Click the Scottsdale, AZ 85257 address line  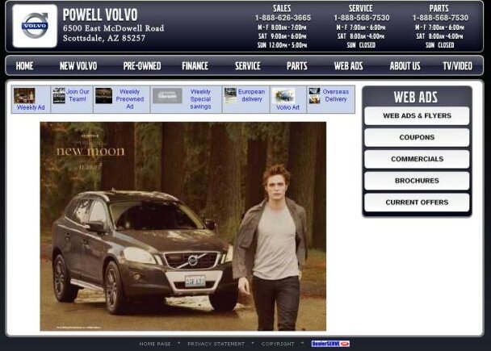tap(104, 38)
